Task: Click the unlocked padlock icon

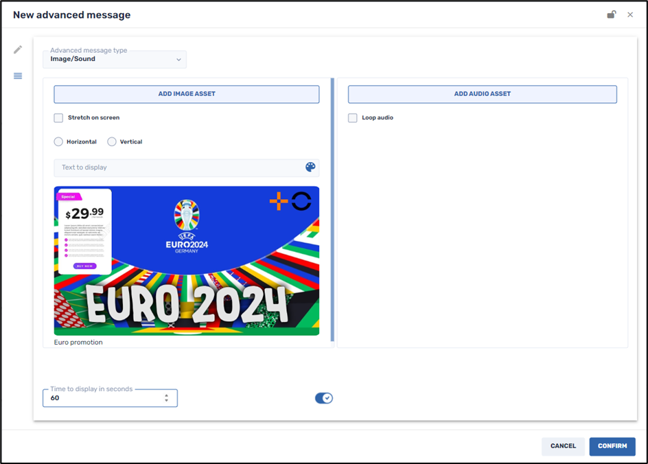Action: [x=611, y=14]
